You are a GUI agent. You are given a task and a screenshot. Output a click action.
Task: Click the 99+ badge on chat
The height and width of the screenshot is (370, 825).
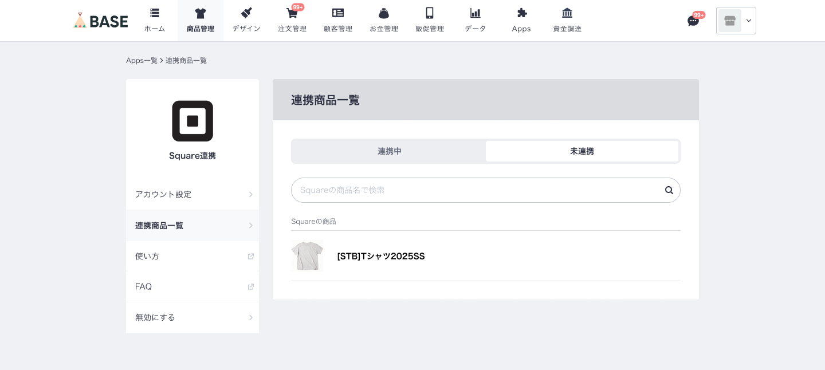[x=699, y=15]
